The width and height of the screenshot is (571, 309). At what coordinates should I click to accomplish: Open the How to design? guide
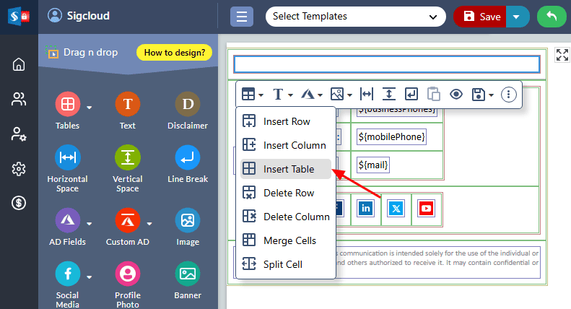point(173,52)
